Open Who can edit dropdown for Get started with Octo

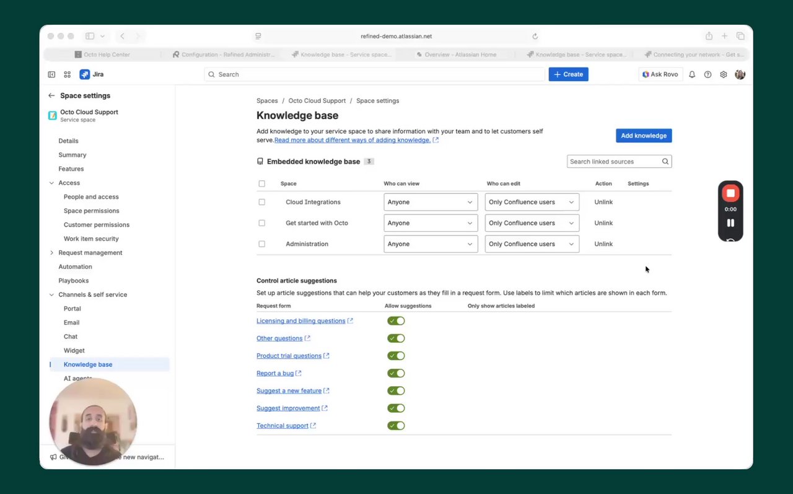532,223
